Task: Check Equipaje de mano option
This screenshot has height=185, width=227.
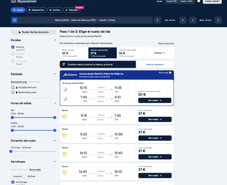Action: click(13, 87)
